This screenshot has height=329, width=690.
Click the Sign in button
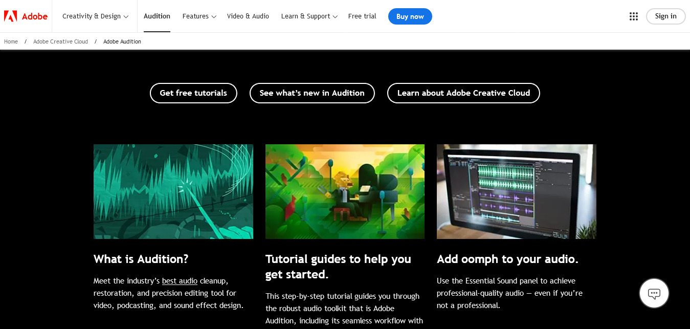[x=666, y=16]
